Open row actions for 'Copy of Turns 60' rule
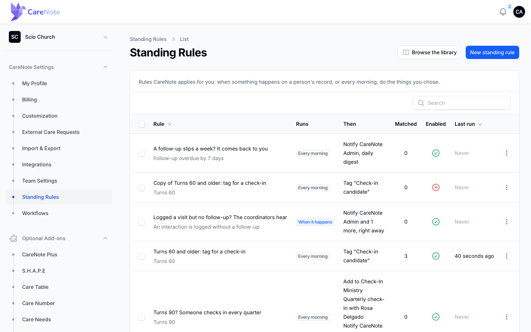 [x=507, y=187]
